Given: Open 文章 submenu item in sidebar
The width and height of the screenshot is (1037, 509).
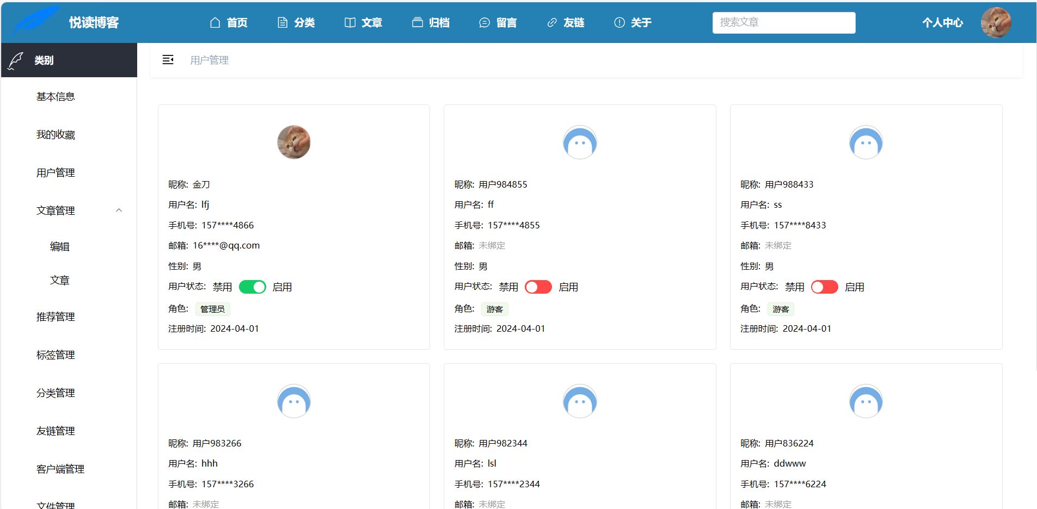Looking at the screenshot, I should (60, 280).
